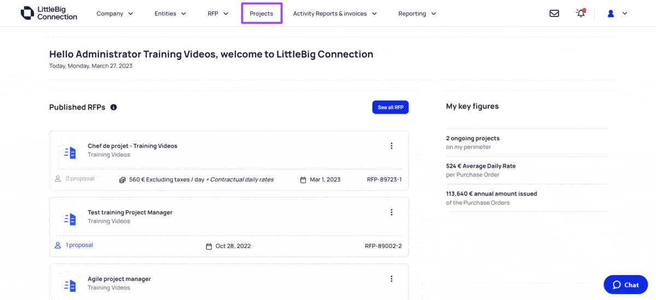The image size is (656, 300).
Task: Click document icon of Chef de projet RFP
Action: 70,153
